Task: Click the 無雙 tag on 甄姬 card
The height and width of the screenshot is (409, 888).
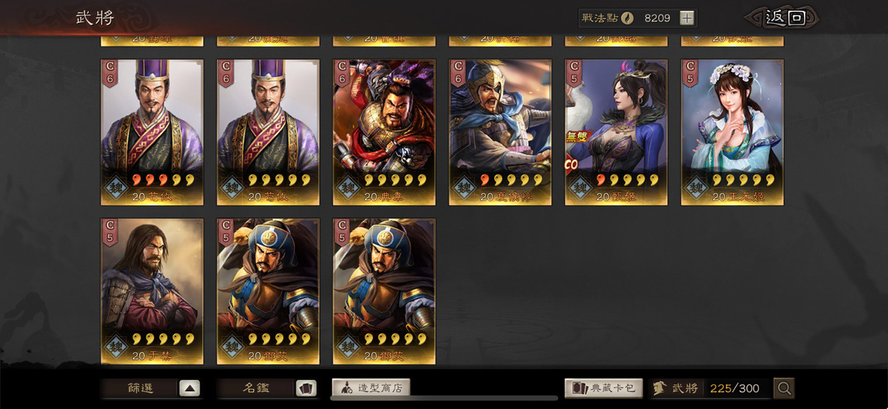Action: pyautogui.click(x=579, y=136)
